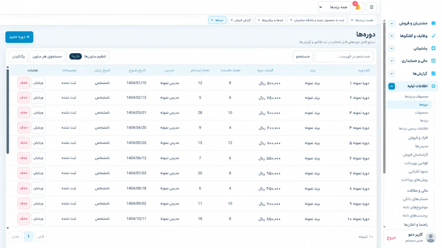Focus the جستجو در فهرست search field
442x248 pixels.
click(344, 56)
